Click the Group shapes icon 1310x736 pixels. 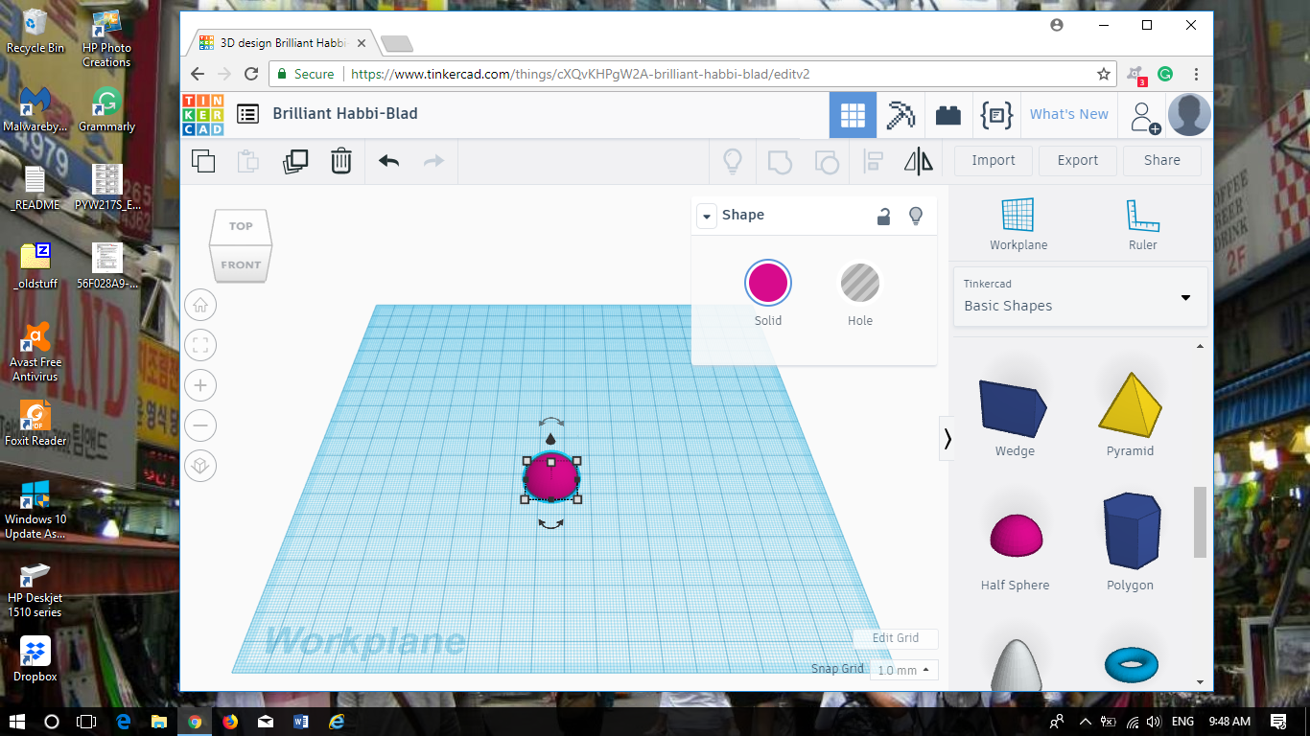tap(781, 161)
